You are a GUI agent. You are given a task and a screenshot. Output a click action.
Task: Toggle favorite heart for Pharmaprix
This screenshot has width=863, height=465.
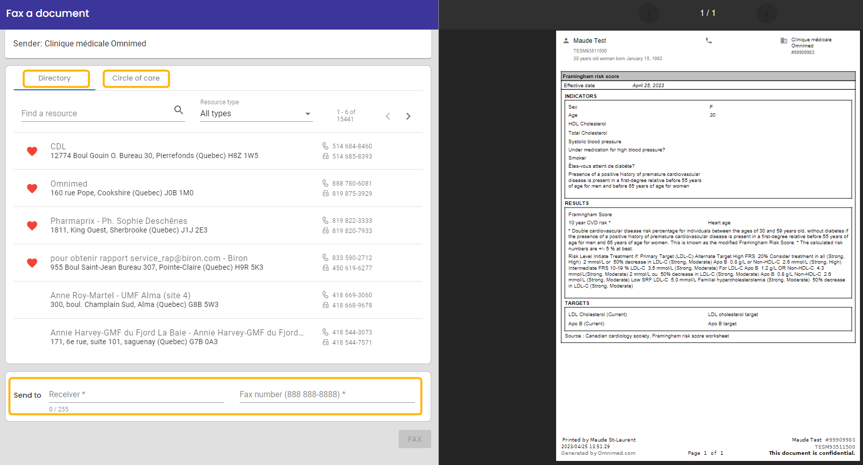32,225
